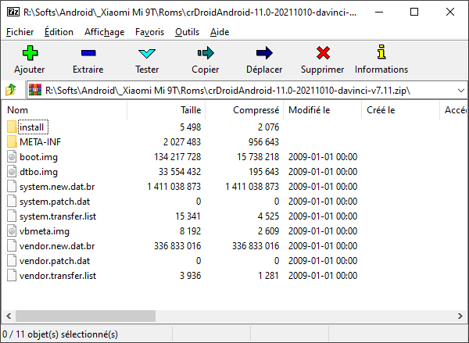Click size value 3 936
Viewport: 469px width, 343px height.
(x=190, y=276)
